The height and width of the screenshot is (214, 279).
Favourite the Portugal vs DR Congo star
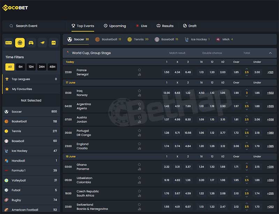(139, 130)
